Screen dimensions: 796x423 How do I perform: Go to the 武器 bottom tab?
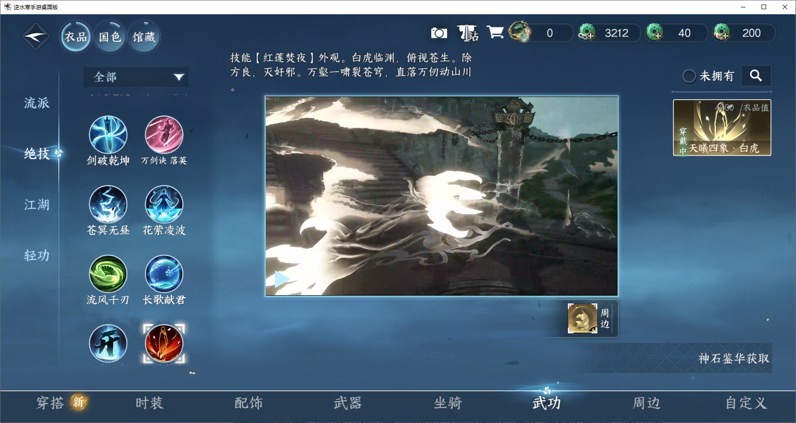[348, 403]
